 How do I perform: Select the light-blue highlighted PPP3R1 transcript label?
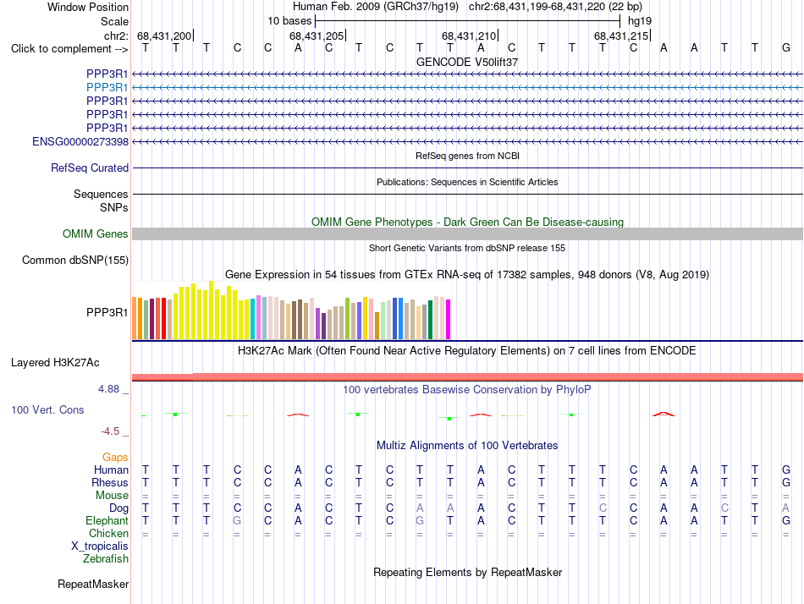(x=107, y=87)
